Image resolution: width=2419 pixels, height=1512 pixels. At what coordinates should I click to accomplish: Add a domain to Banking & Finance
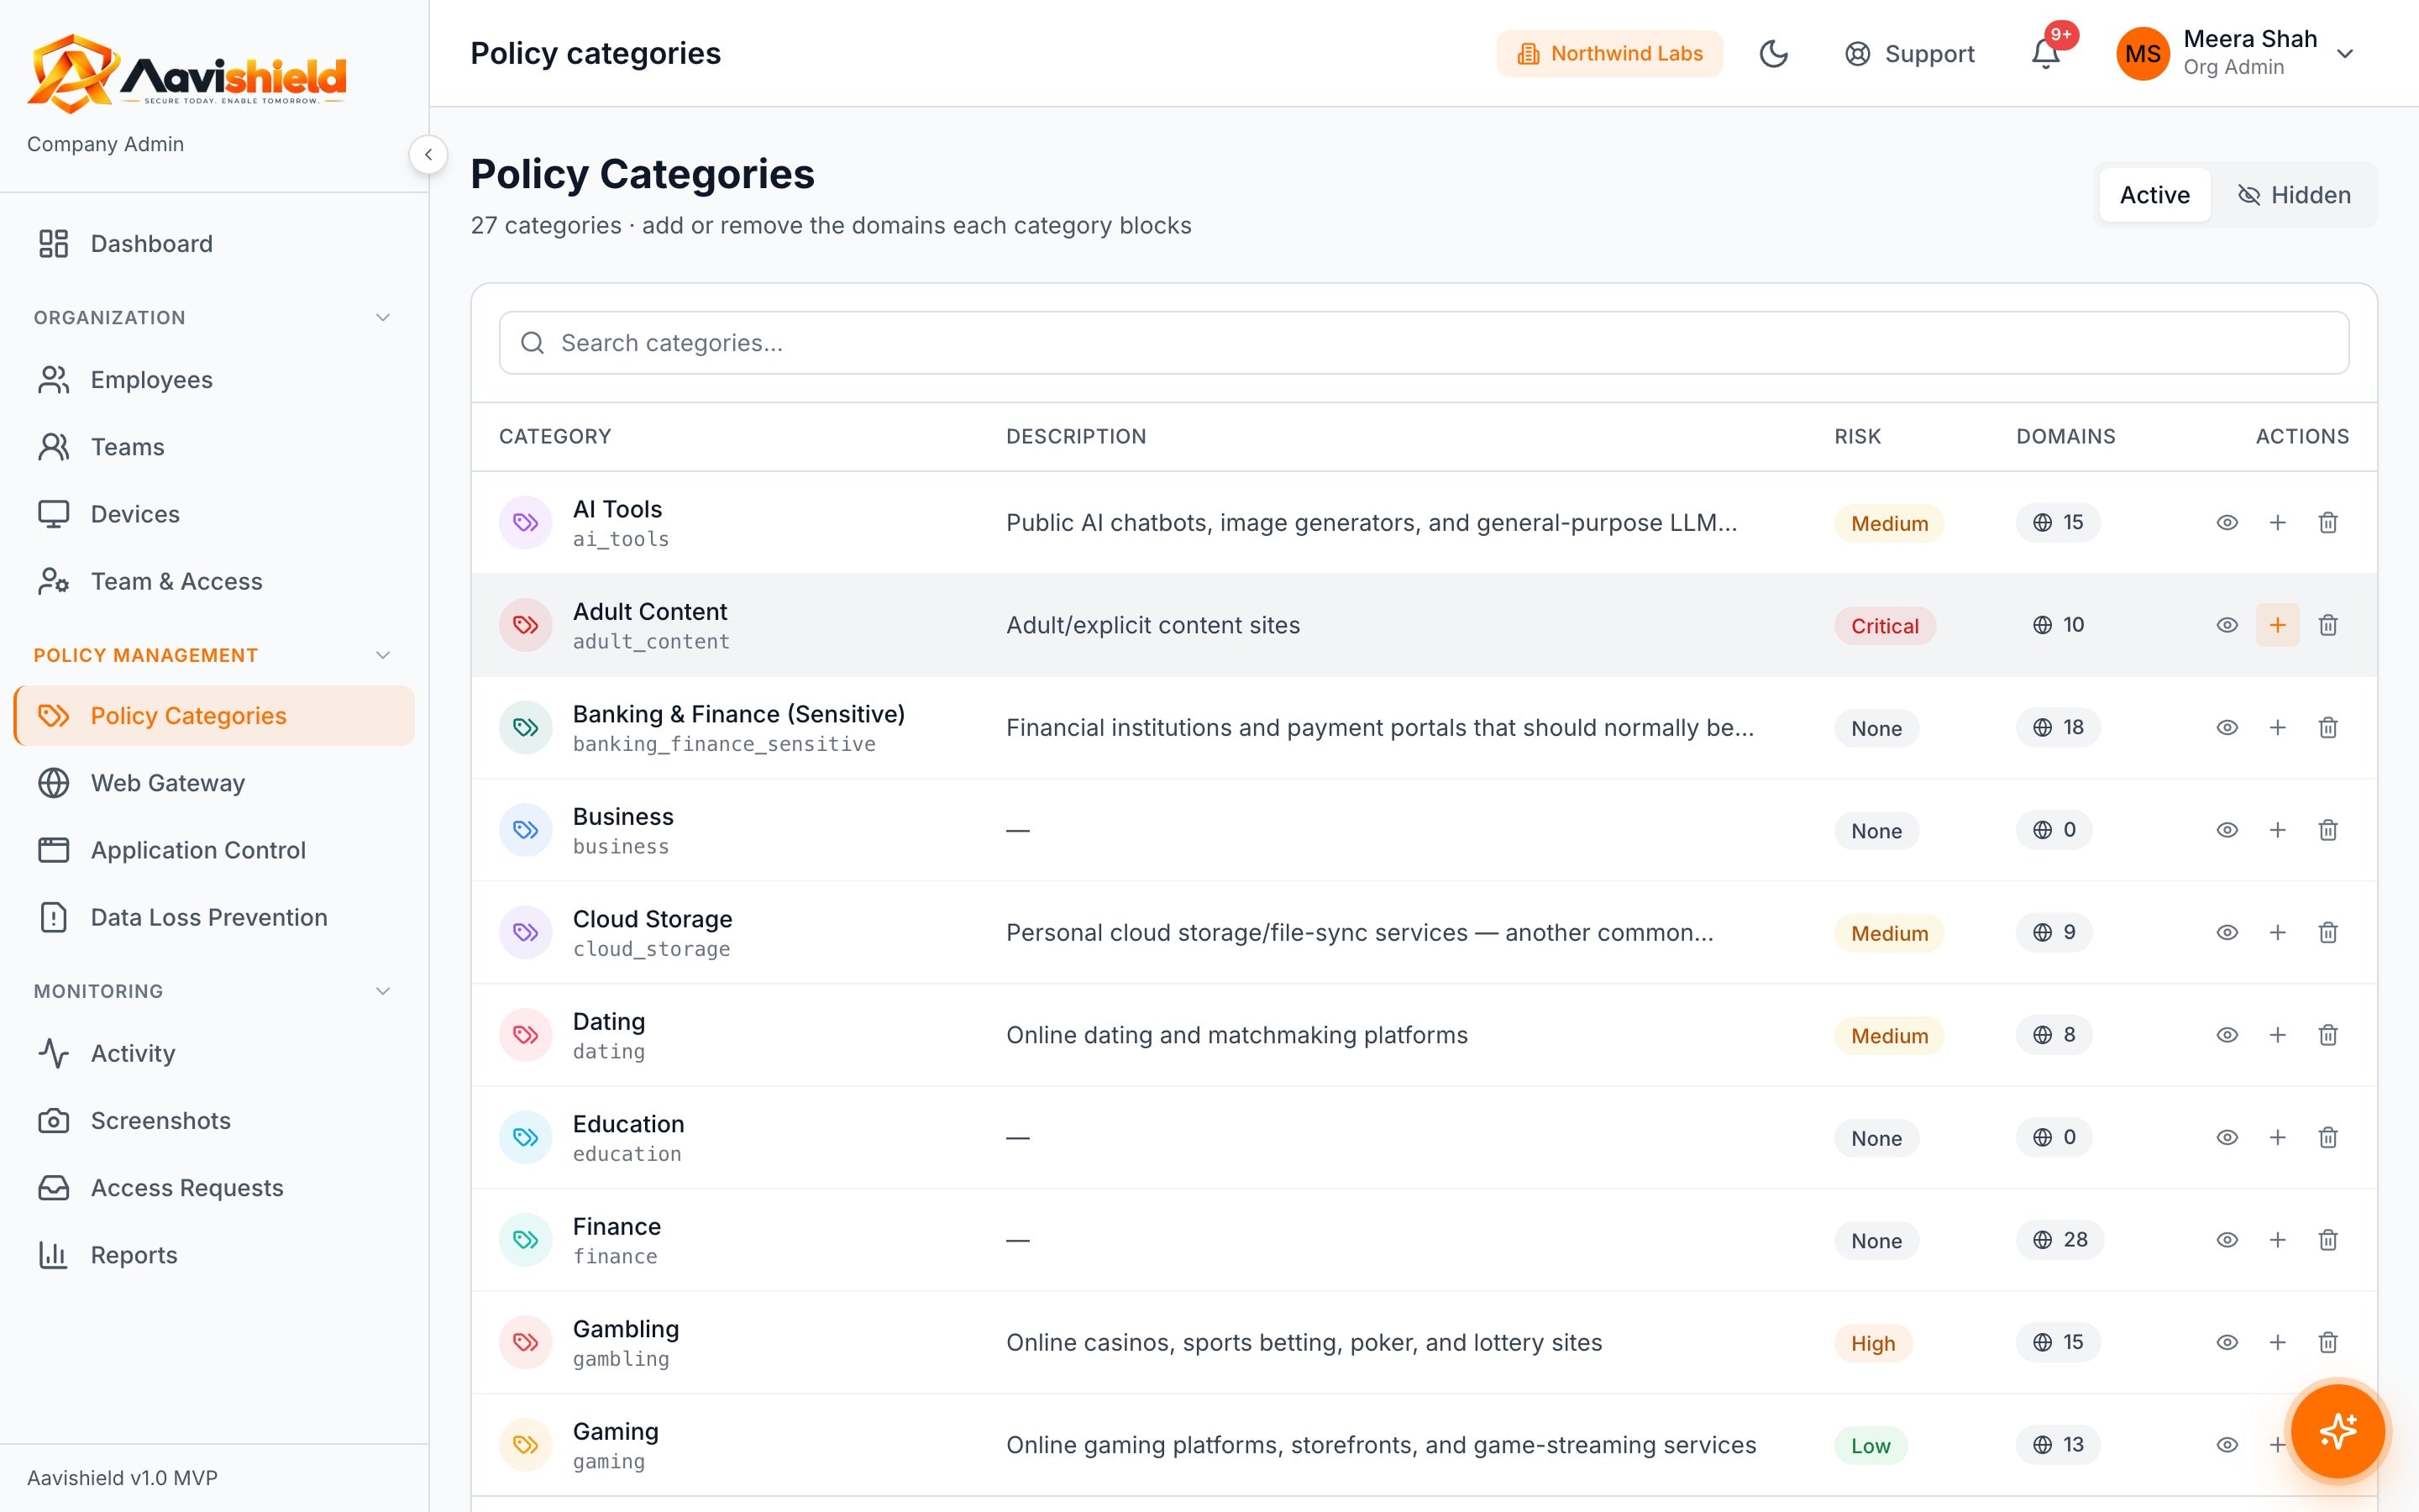(x=2277, y=727)
